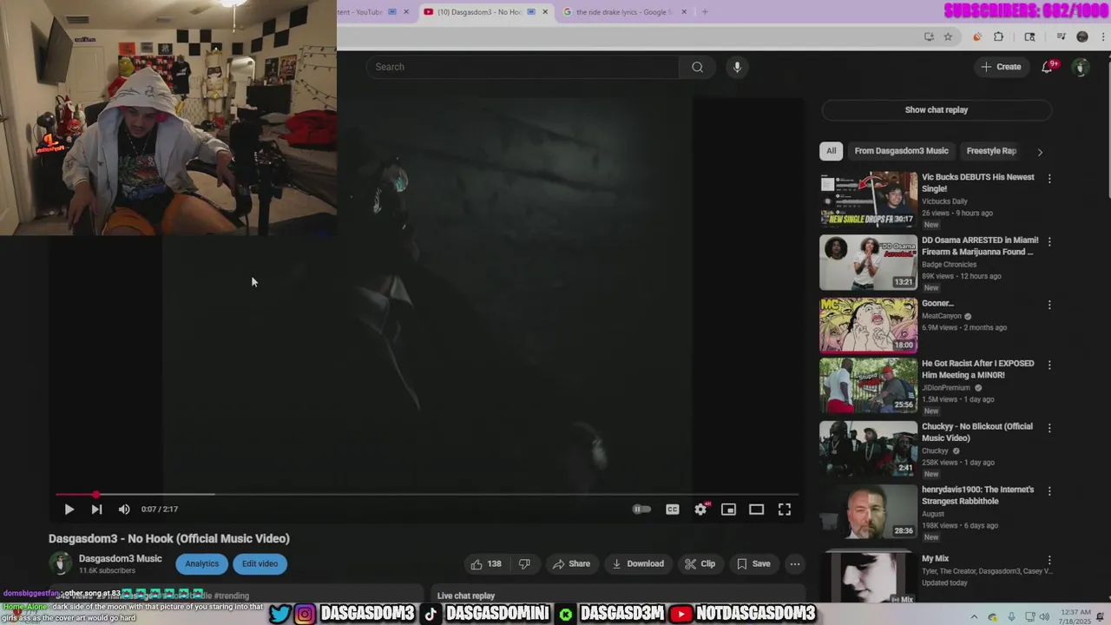
Task: Click Show chat replay
Action: tap(937, 110)
